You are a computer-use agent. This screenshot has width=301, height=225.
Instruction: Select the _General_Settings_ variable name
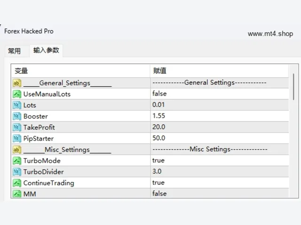click(x=67, y=83)
